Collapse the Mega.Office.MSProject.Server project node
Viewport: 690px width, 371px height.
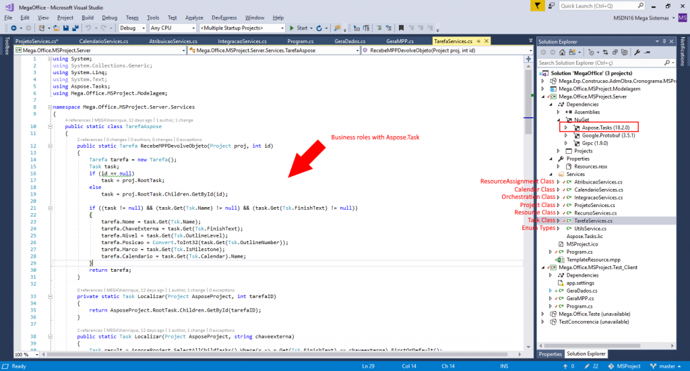(x=543, y=96)
